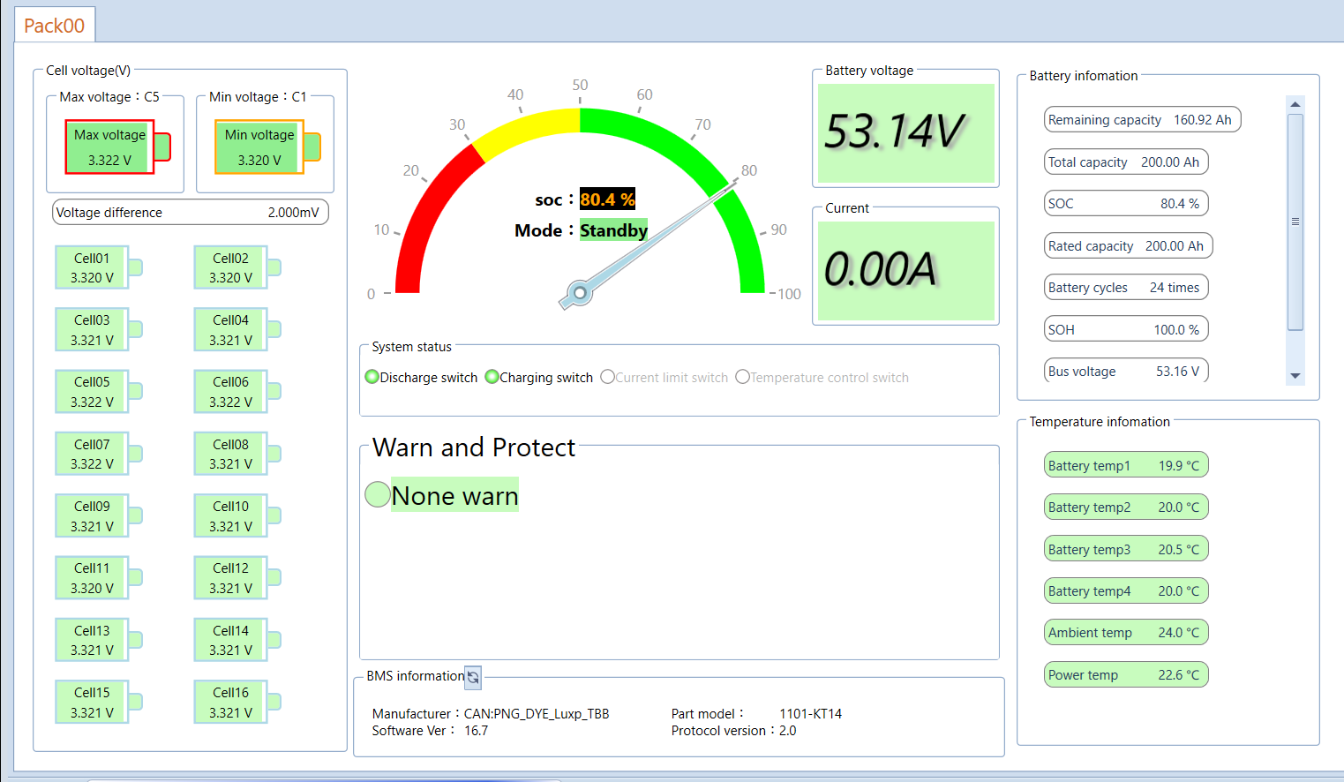Toggle the Discharge switch indicator
Viewport: 1344px width, 782px height.
click(372, 377)
